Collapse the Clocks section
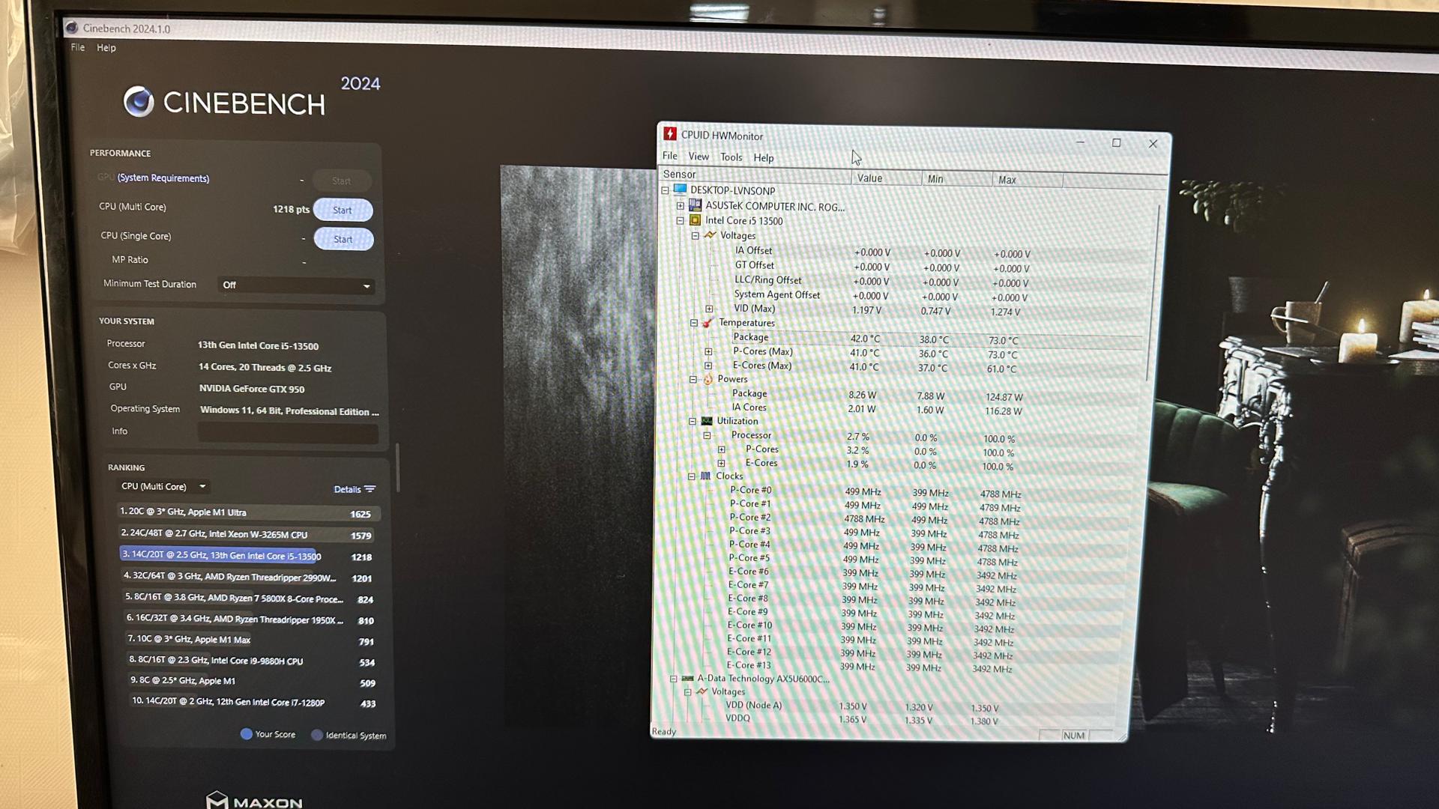This screenshot has height=809, width=1439. point(692,476)
